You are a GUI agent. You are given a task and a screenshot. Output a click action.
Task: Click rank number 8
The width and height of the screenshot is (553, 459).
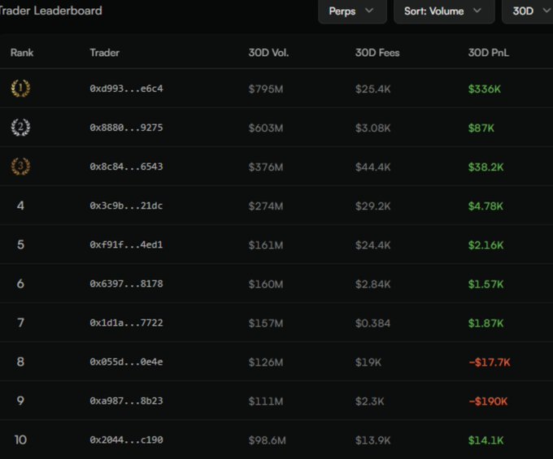[x=20, y=362]
